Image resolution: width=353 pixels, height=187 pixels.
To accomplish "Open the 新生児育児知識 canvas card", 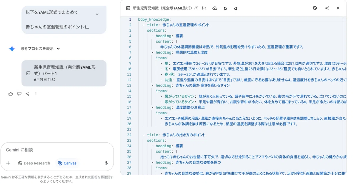I will coord(64,73).
